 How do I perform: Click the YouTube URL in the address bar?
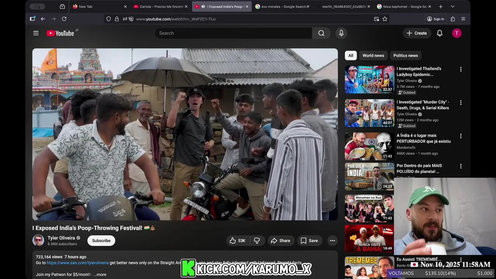176,19
